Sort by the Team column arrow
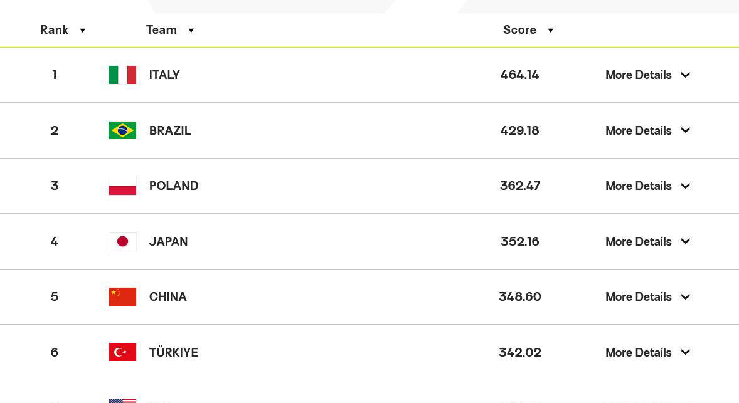Viewport: 739px width, 403px height. click(191, 31)
